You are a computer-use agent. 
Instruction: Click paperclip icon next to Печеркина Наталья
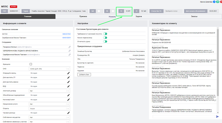69,47
